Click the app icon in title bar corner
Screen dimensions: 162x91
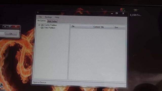click(38, 12)
